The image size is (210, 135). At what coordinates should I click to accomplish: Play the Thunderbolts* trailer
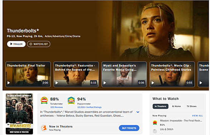(16, 44)
